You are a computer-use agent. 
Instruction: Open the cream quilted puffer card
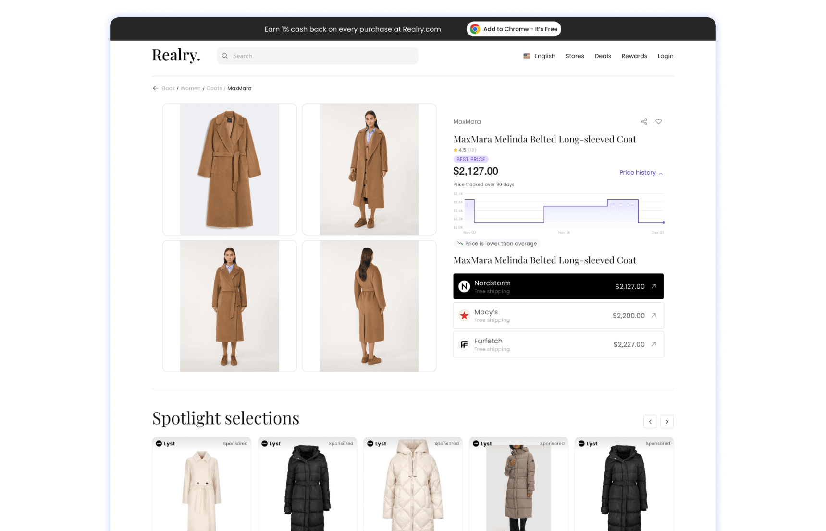tap(413, 484)
